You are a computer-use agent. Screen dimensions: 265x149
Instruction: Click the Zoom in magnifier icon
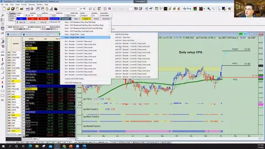[x=209, y=9]
